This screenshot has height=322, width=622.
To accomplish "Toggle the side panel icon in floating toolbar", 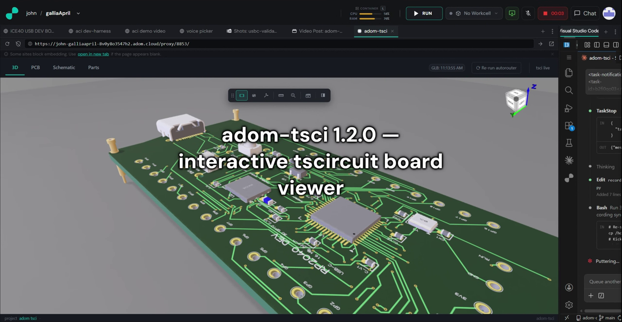I will (323, 96).
